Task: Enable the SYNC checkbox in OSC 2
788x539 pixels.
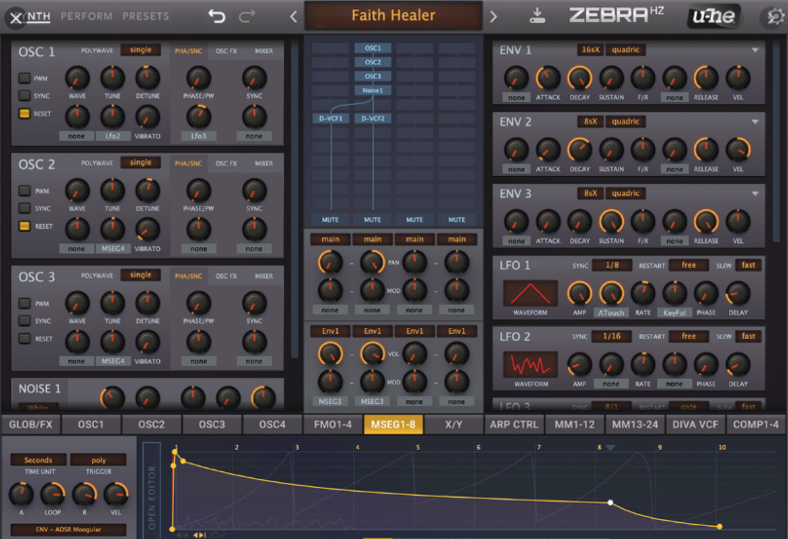Action: (x=25, y=208)
